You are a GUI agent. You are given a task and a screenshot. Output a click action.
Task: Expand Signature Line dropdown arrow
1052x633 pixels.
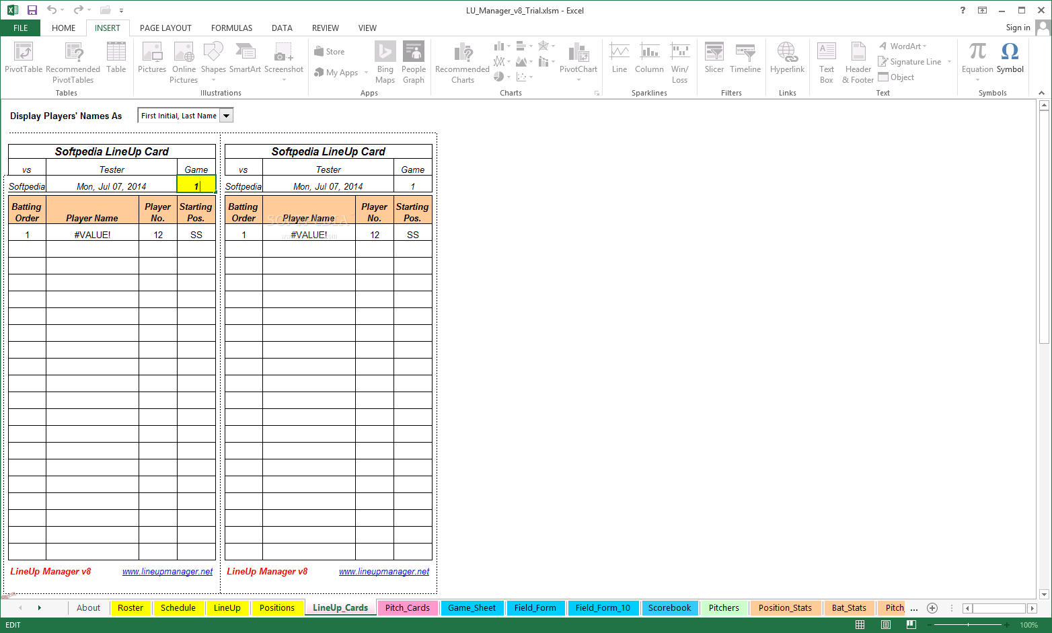tap(949, 62)
